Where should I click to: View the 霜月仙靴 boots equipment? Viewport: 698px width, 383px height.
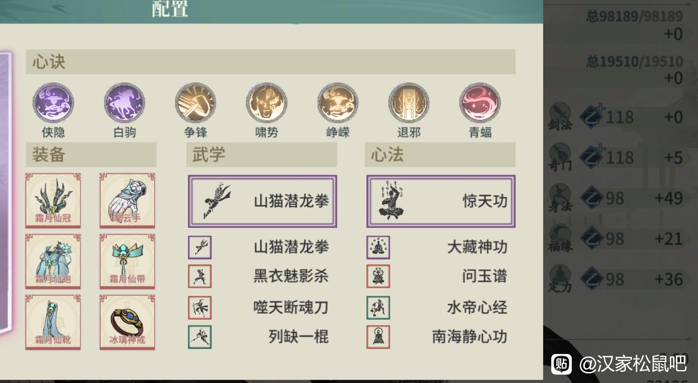coord(53,322)
